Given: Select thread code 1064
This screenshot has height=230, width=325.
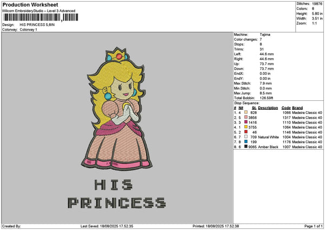Looking at the screenshot, I should [287, 127].
